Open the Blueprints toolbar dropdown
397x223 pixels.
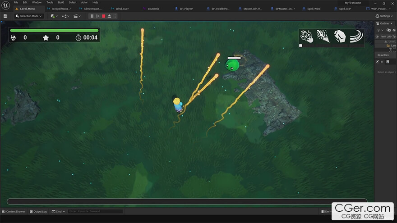click(65, 16)
